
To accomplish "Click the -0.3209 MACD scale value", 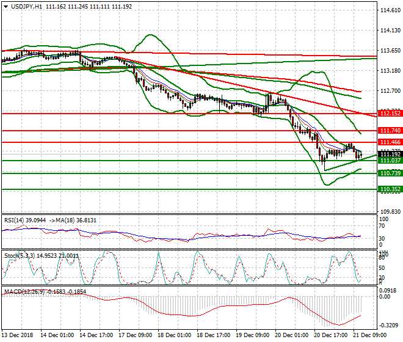I will tap(389, 326).
